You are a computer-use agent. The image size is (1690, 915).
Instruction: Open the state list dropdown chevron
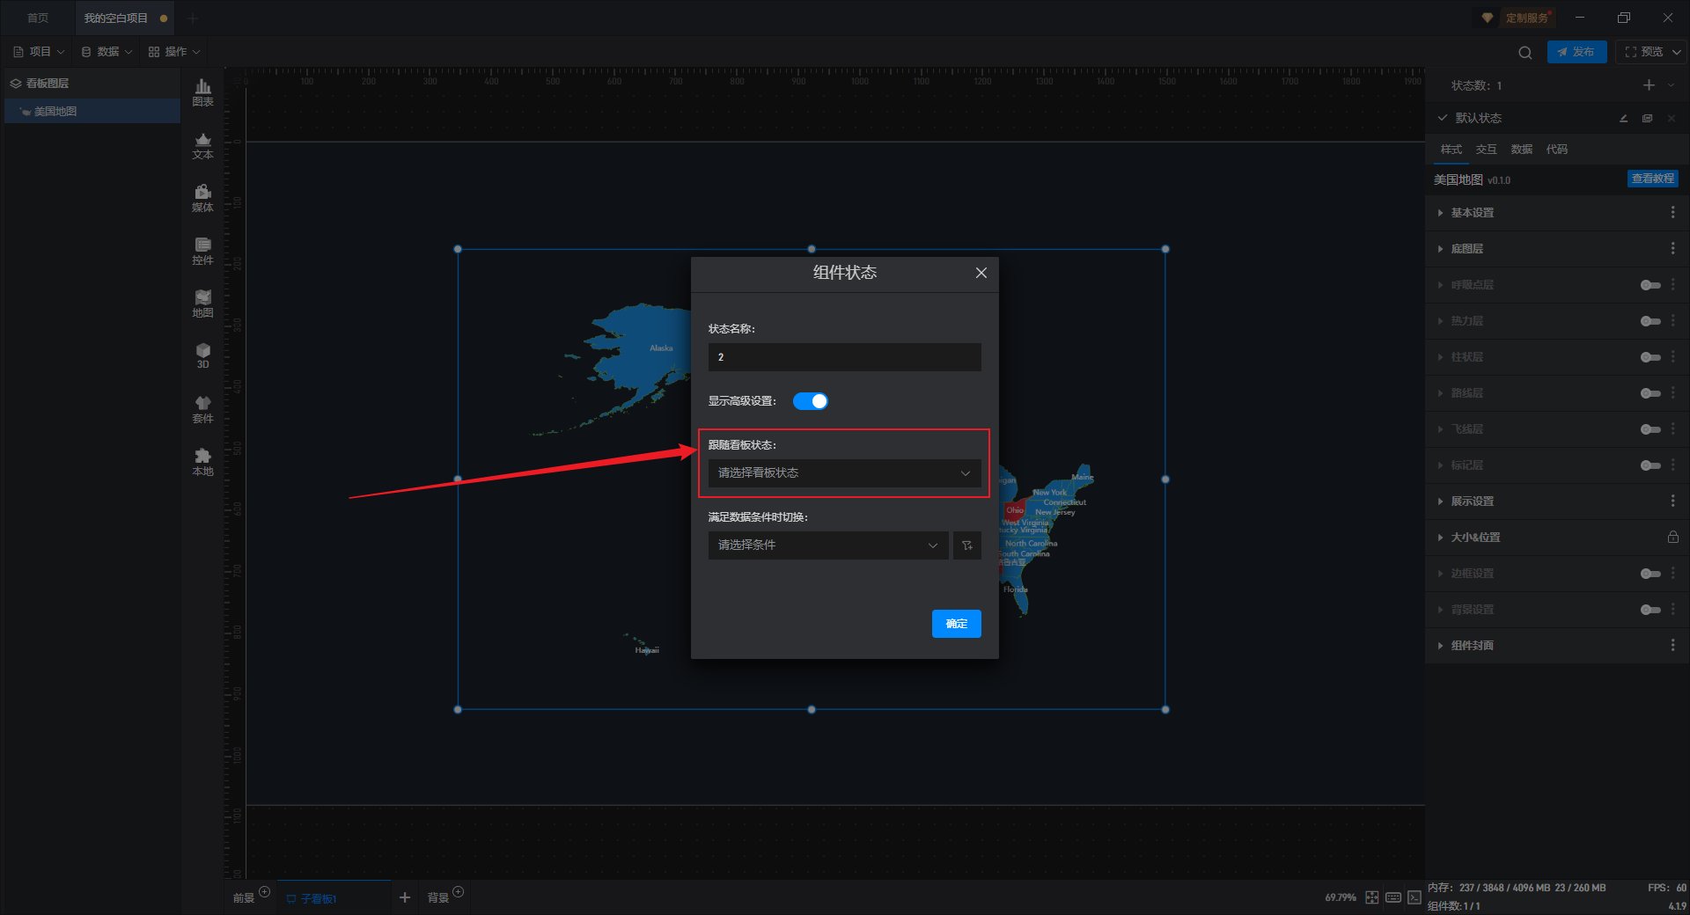(x=1671, y=85)
